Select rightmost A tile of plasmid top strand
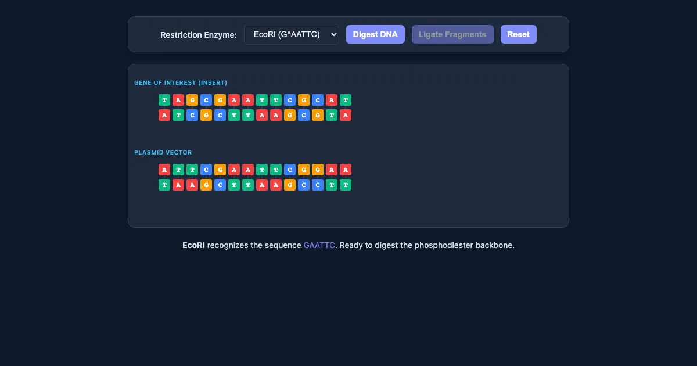Screen dimensions: 697x366 [x=346, y=170]
